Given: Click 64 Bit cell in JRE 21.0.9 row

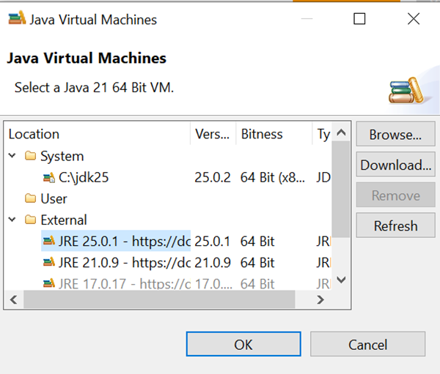Looking at the screenshot, I should [x=257, y=263].
